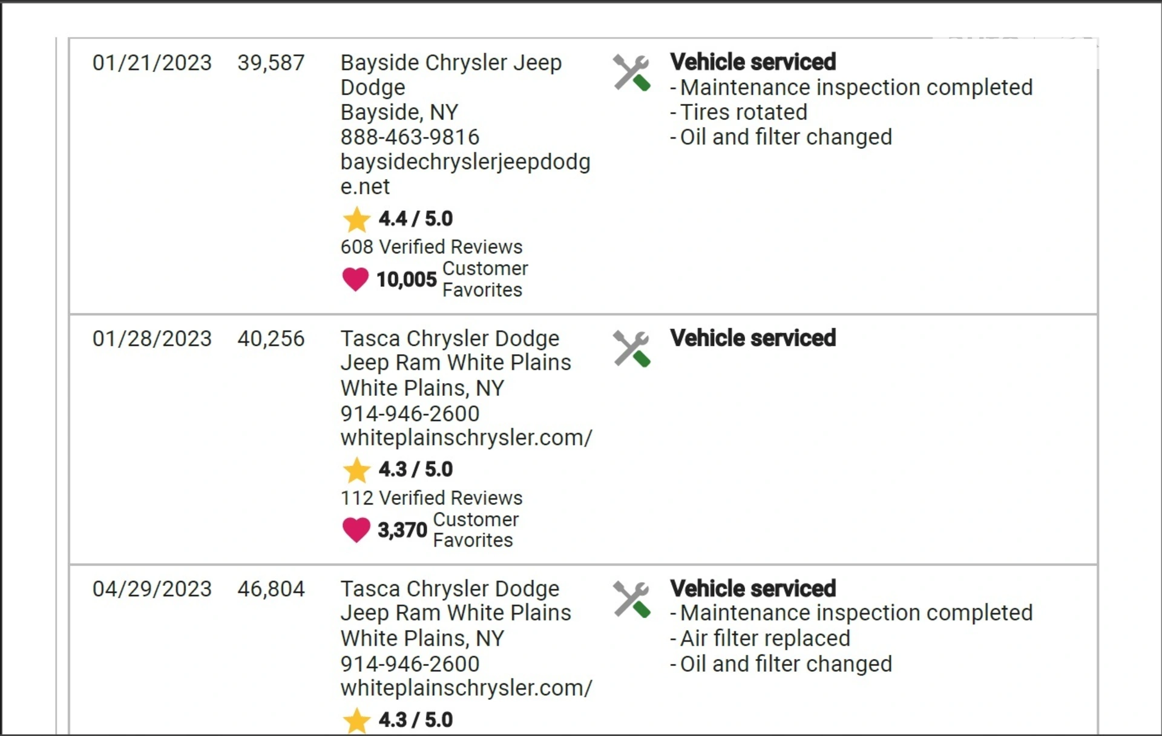
Task: Click the wrench icon for the 01/21/2023 service
Action: (x=631, y=73)
